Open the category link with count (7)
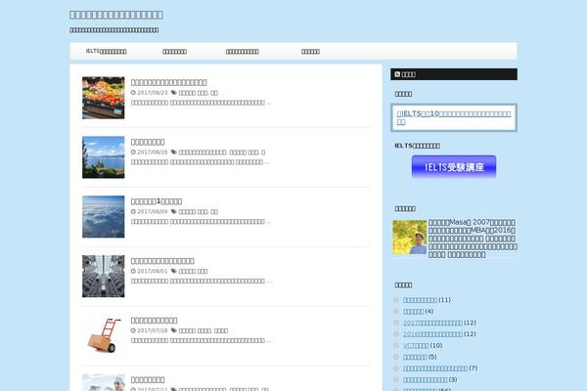587x391 pixels. [x=435, y=369]
